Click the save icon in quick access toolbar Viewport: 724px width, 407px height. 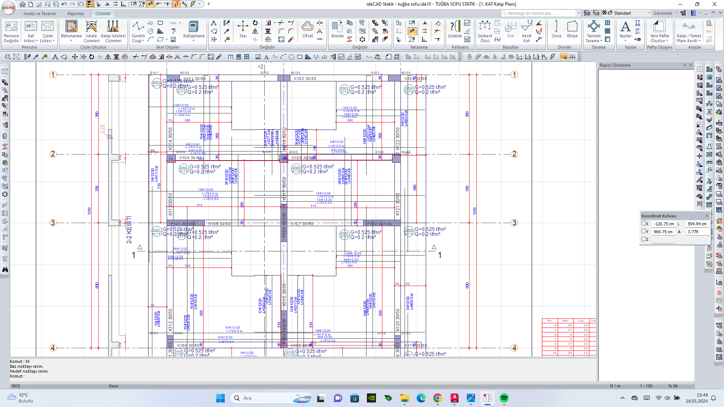48,4
